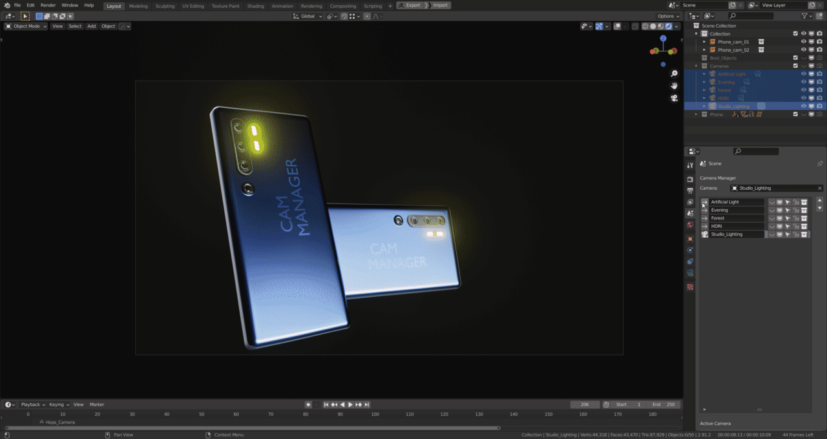Image resolution: width=827 pixels, height=439 pixels.
Task: Toggle render visibility of Studio_Lighting in outliner
Action: click(x=819, y=107)
